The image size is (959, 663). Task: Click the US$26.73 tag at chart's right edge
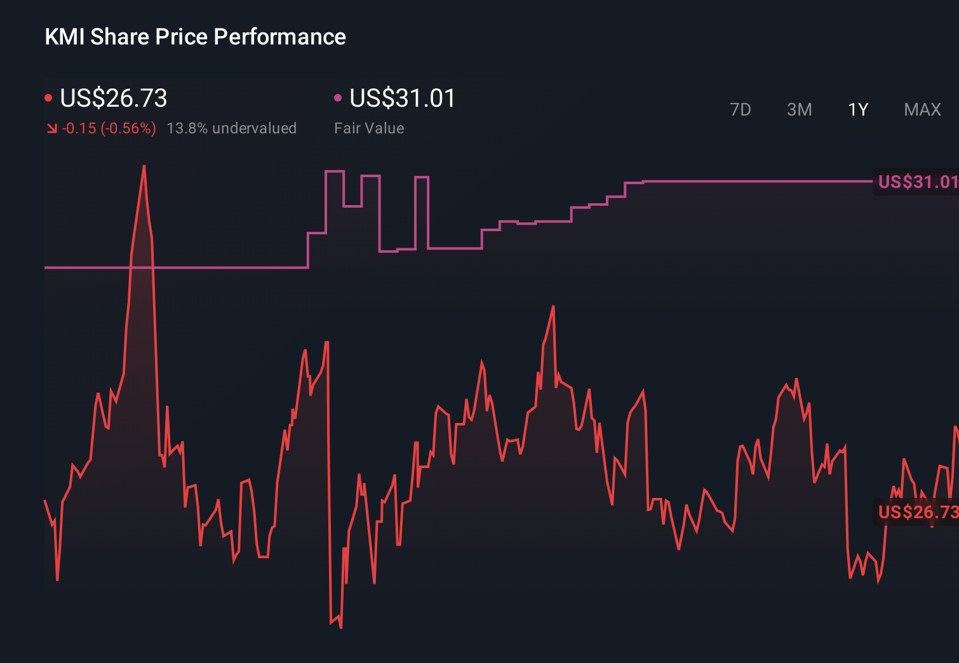(916, 512)
